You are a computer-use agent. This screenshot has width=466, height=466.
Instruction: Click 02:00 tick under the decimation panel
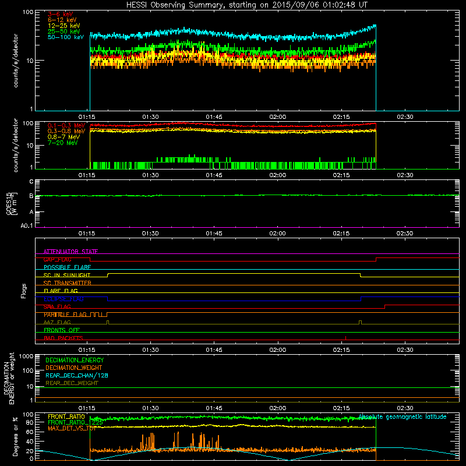click(x=278, y=408)
